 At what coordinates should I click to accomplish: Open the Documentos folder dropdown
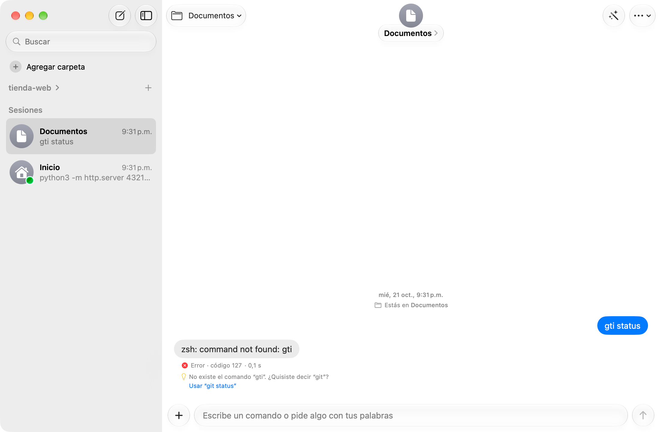206,16
